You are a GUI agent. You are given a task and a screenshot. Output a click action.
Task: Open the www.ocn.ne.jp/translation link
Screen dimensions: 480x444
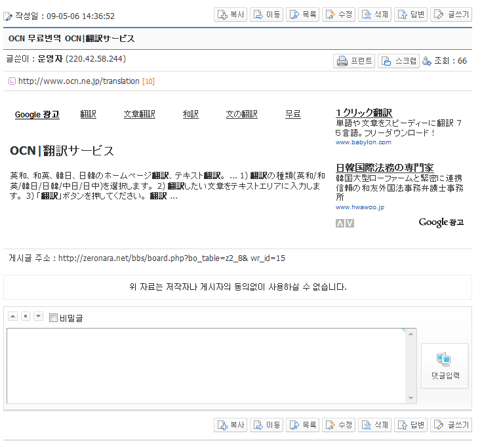coord(79,81)
